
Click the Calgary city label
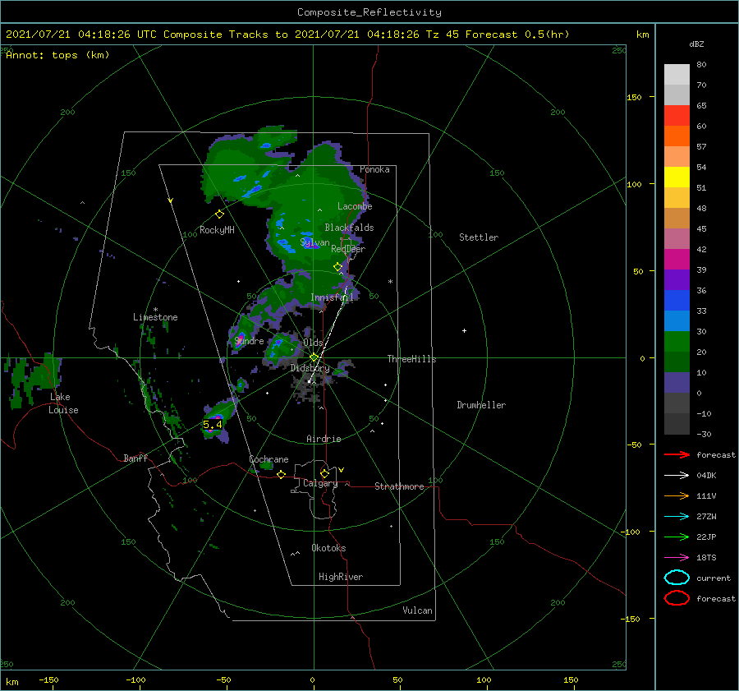click(320, 483)
